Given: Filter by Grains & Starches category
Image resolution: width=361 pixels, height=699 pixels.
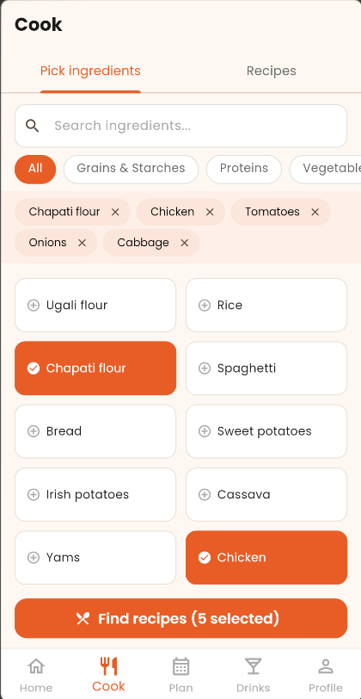Looking at the screenshot, I should click(131, 170).
